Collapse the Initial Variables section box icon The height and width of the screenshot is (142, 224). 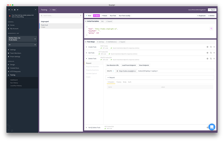pyautogui.click(x=86, y=21)
